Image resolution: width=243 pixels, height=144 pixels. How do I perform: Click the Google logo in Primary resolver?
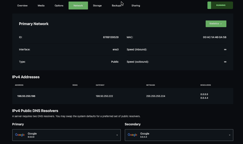[20, 135]
